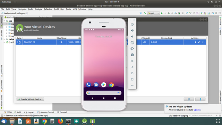Click the Stop button in main toolbar

coord(183,13)
